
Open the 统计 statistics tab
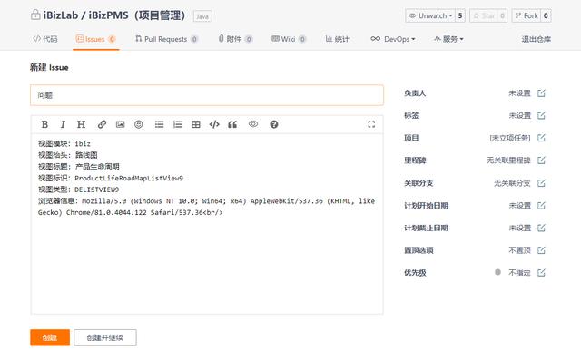tap(337, 39)
